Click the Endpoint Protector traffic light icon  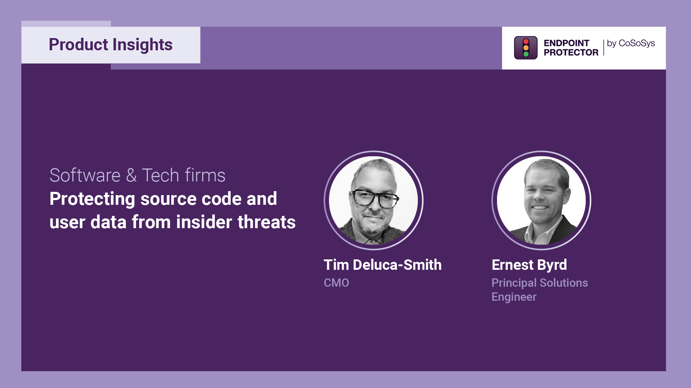tap(526, 48)
